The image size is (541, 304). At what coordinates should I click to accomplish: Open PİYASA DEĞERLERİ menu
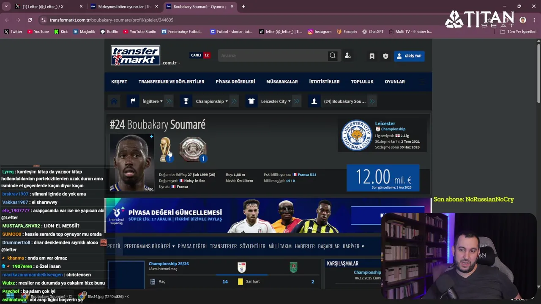[x=235, y=81]
